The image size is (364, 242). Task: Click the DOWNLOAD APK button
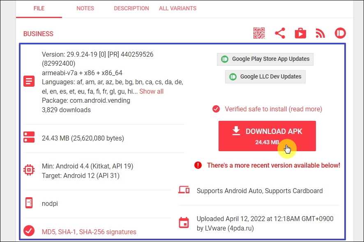coord(267,136)
